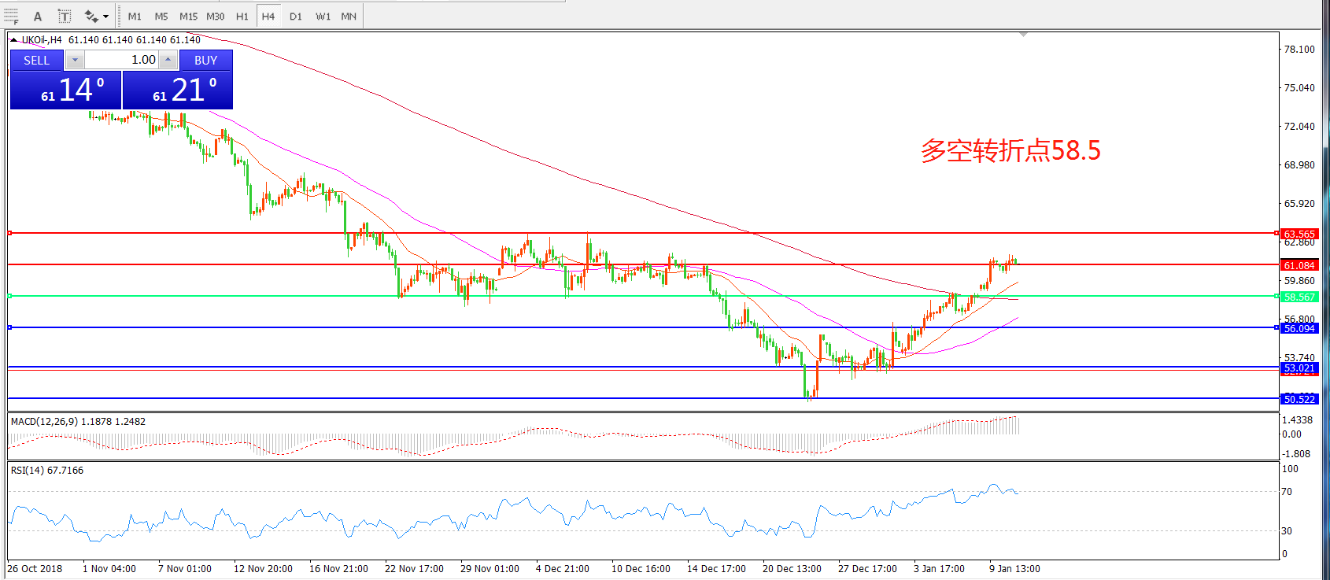Click the 63.565 red line price tag
Screen dimensions: 1330x580
1299,234
